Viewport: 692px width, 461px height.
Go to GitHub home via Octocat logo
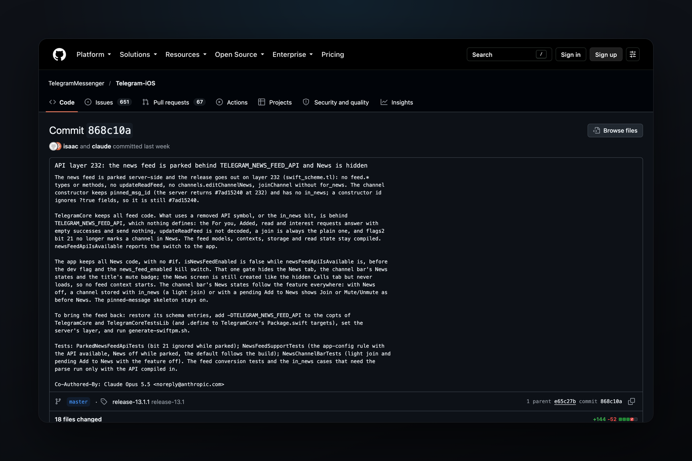pyautogui.click(x=59, y=54)
